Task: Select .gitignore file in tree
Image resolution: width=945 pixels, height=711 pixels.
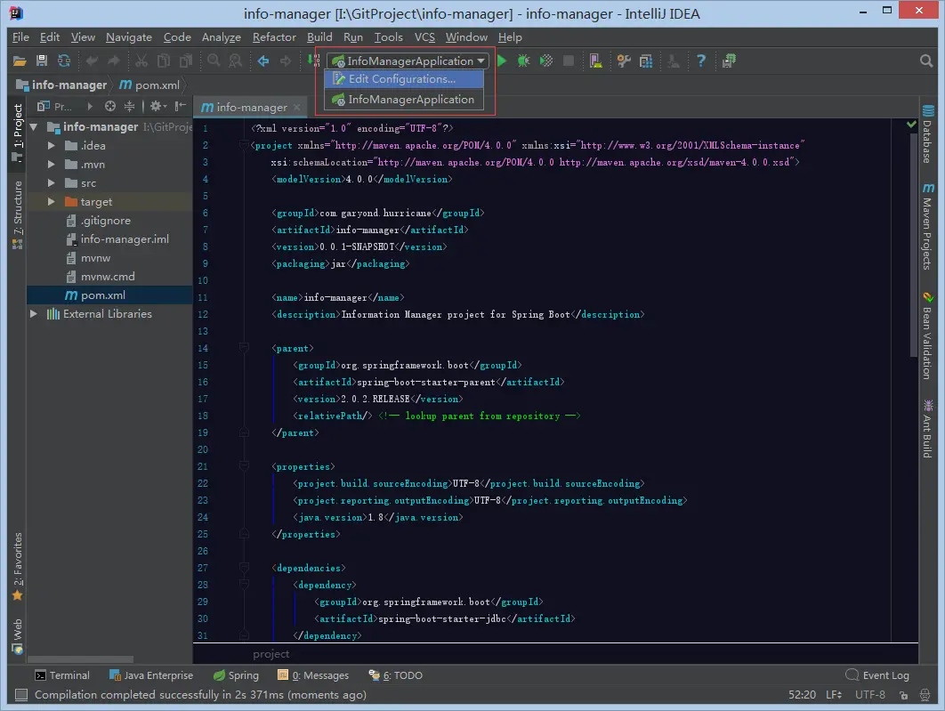Action: coord(98,221)
